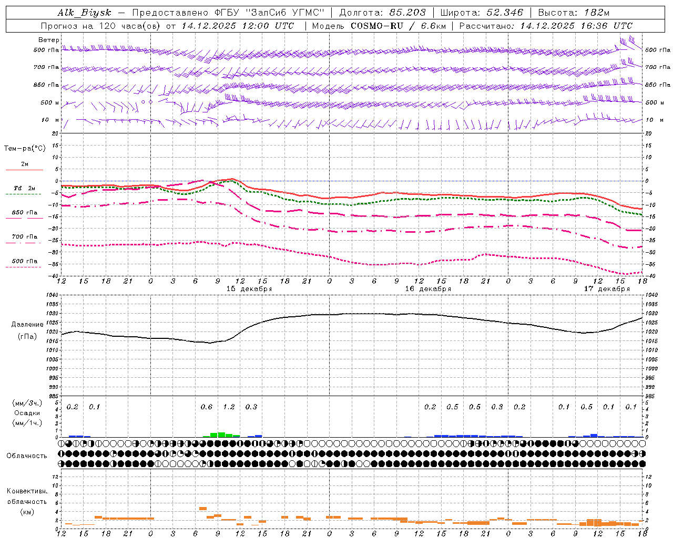Click the forecast line "Прогноз на 120 часа(ов)"
The width and height of the screenshot is (673, 538).
pyautogui.click(x=101, y=26)
